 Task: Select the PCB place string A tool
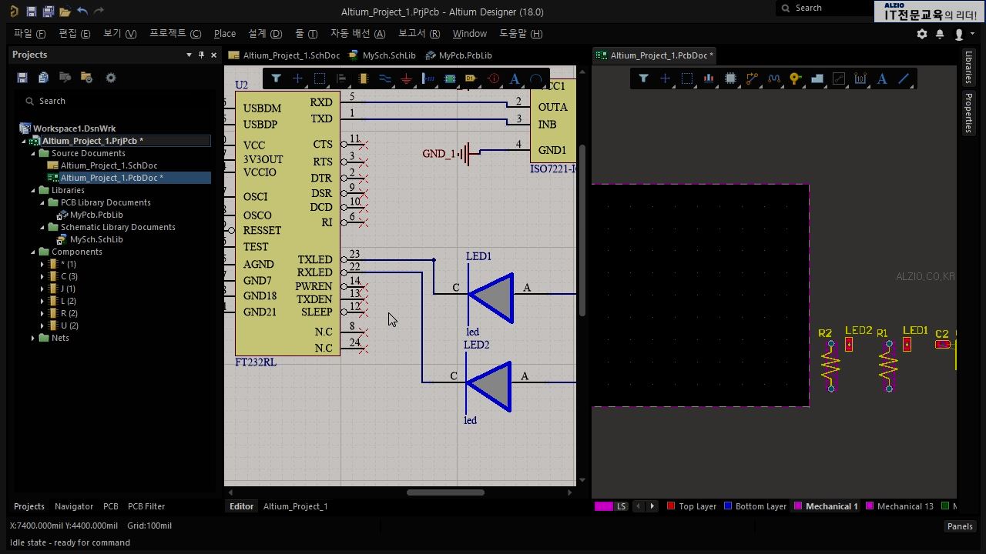882,78
